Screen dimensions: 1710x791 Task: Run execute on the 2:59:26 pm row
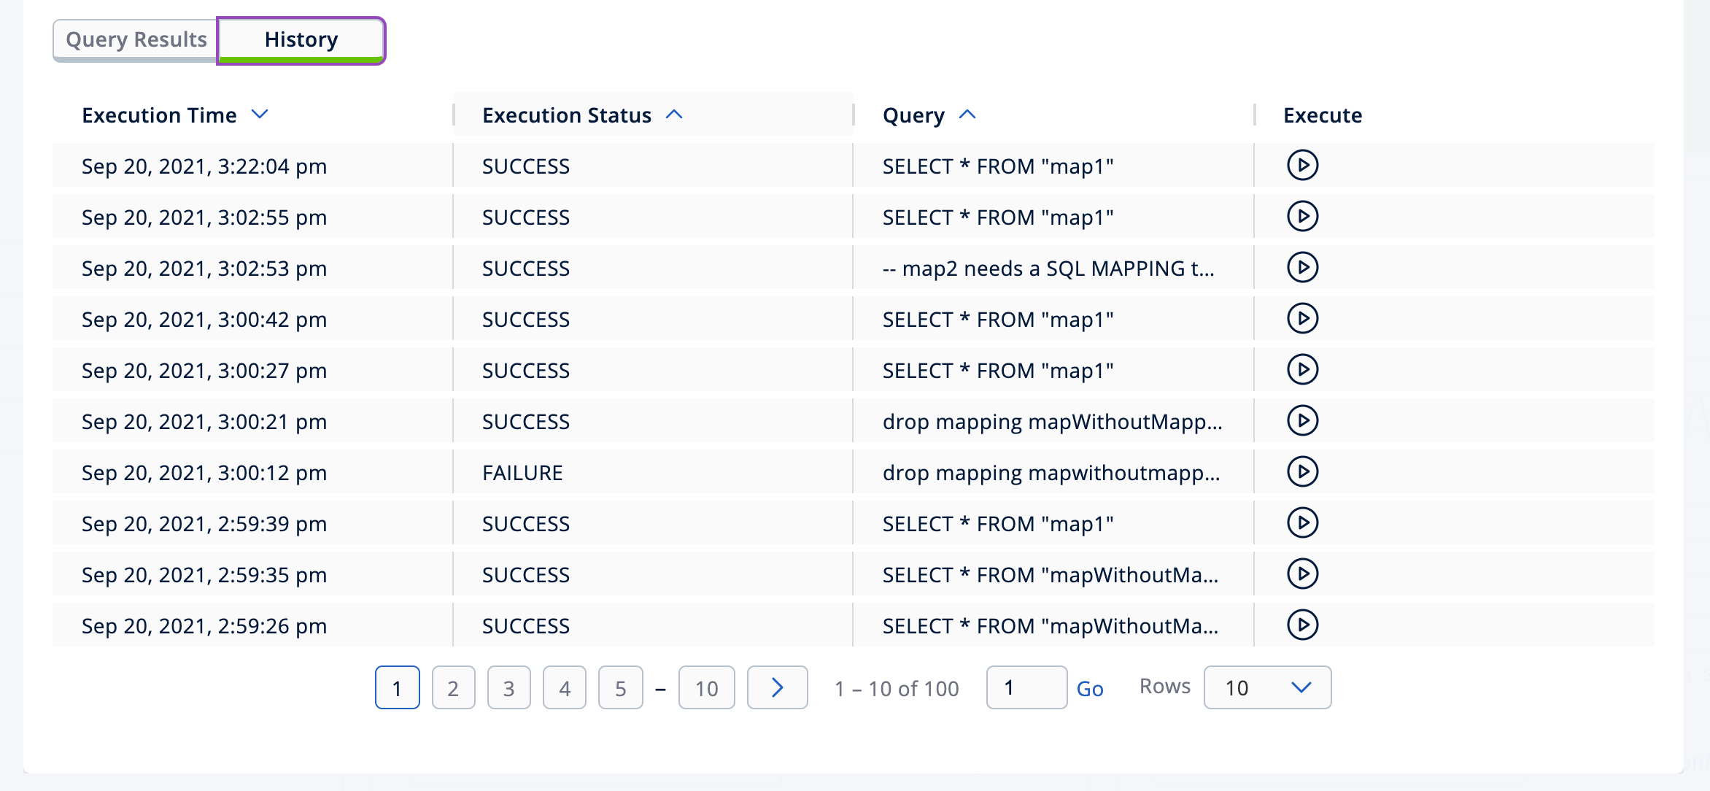[1303, 625]
